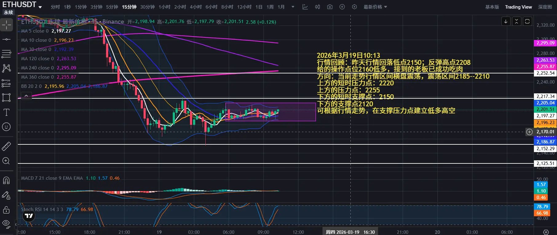Click the MA 240 close indicator legend

(49, 68)
